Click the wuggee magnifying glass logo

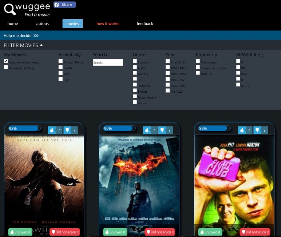click(x=10, y=9)
